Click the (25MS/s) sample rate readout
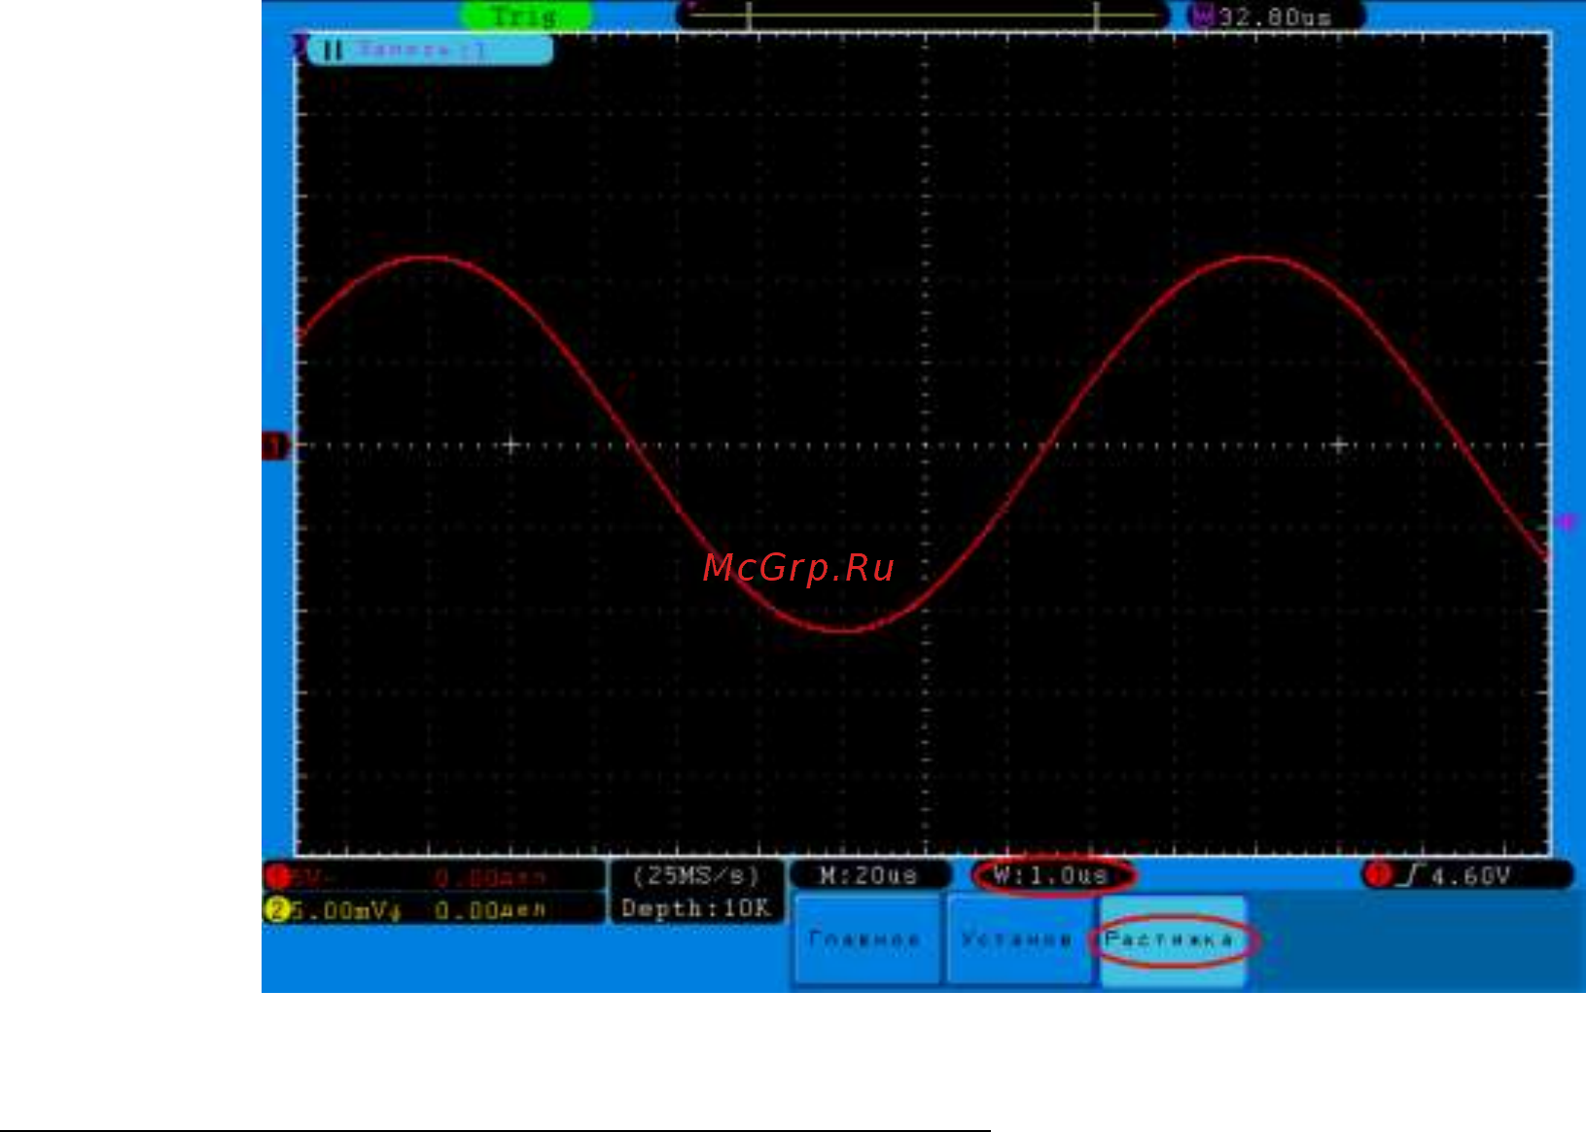The width and height of the screenshot is (1586, 1132). (695, 875)
